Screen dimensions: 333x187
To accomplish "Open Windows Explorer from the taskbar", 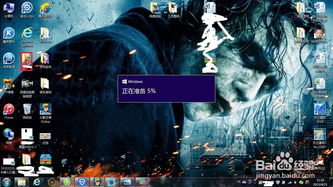I will (21, 182).
